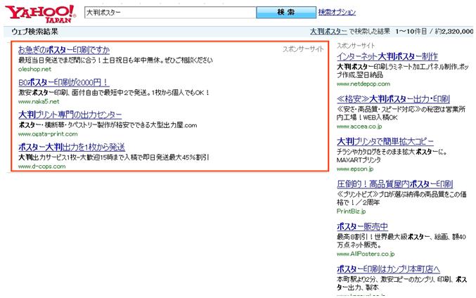Open お急ぎのポスター印刷ですか ad link
The image size is (476, 298).
(x=64, y=49)
